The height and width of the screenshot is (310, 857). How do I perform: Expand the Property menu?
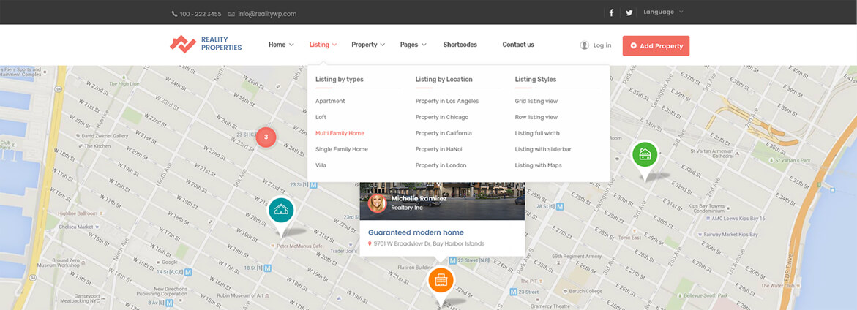click(368, 45)
